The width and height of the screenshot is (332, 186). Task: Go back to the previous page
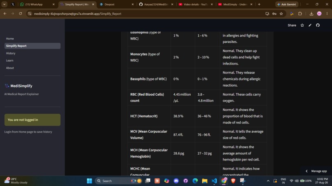coord(5,14)
